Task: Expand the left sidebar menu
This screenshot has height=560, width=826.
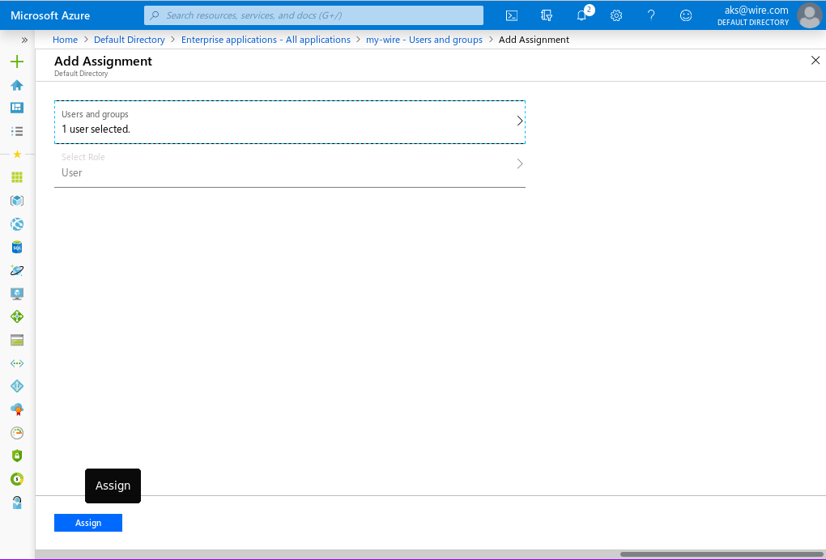Action: click(x=24, y=40)
